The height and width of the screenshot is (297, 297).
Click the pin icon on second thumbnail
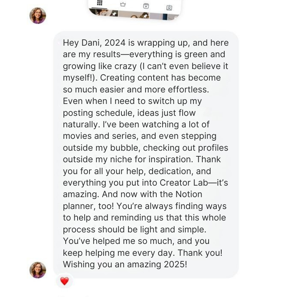pos(145,16)
